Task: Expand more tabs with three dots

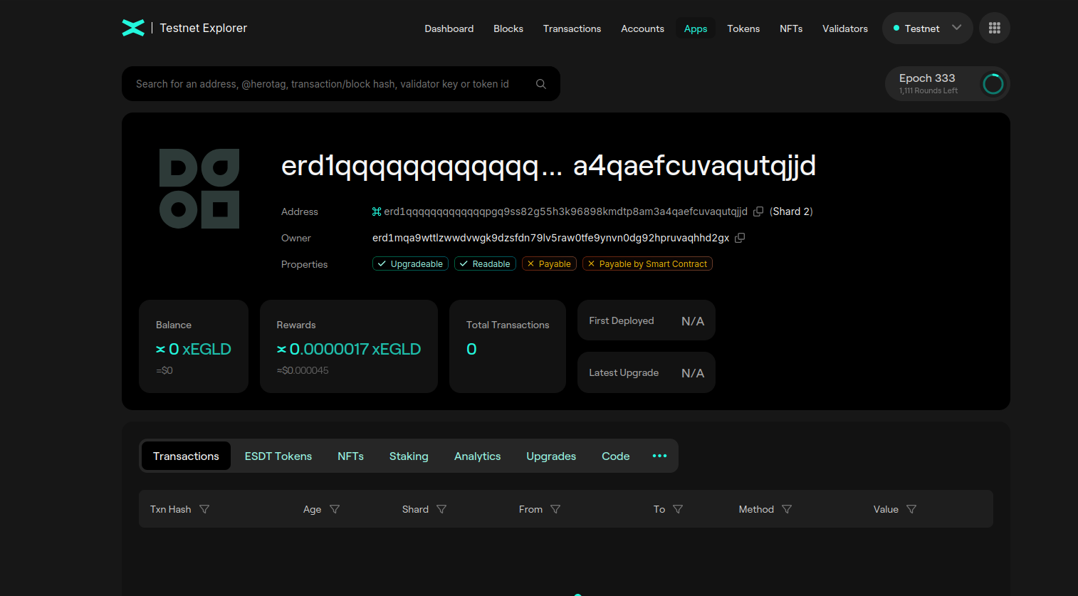Action: 659,456
